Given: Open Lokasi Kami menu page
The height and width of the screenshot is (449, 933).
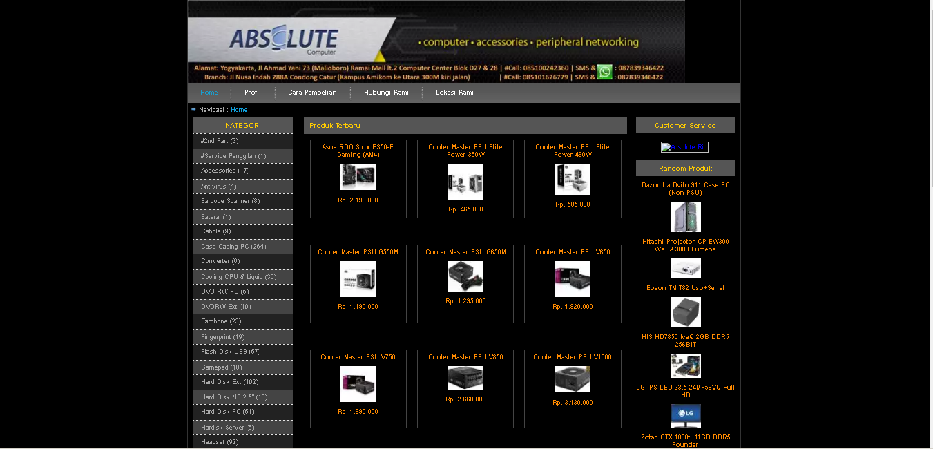Looking at the screenshot, I should tap(454, 93).
